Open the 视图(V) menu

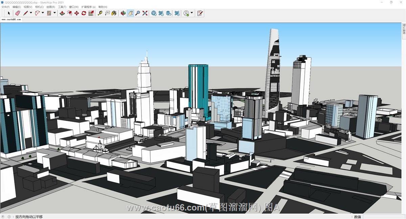coord(28,7)
